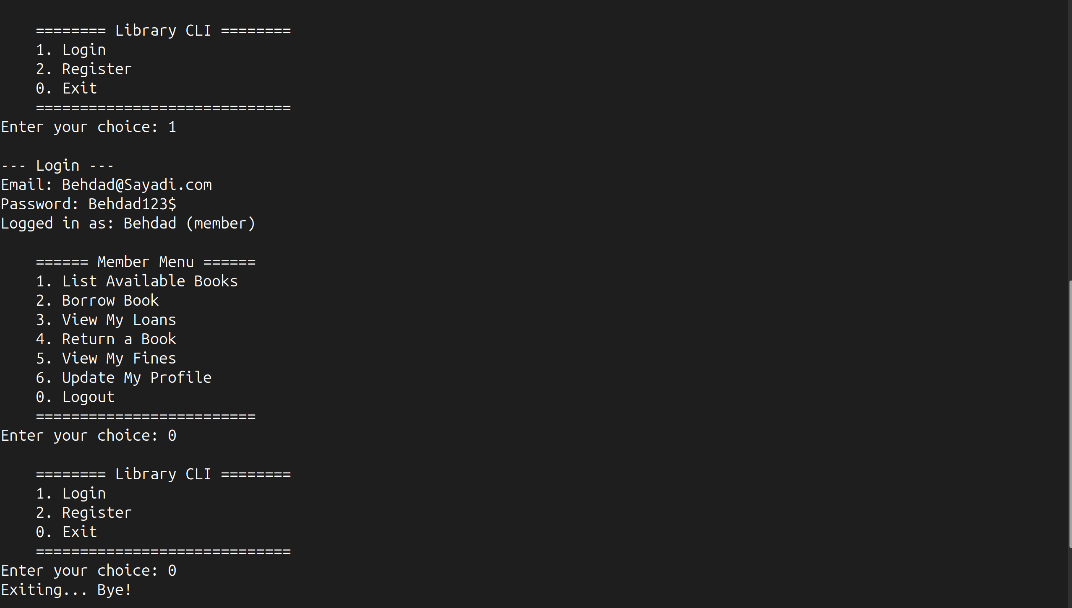Click the 'Logged in as: Behdad (member)' message
The image size is (1072, 608).
click(128, 223)
